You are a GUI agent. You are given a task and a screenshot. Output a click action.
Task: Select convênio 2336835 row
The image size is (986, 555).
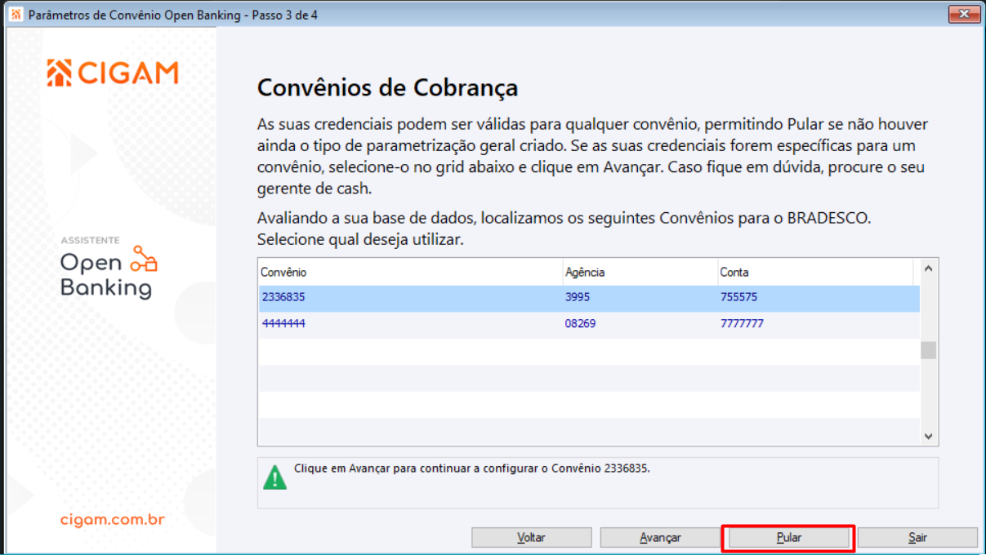[589, 298]
